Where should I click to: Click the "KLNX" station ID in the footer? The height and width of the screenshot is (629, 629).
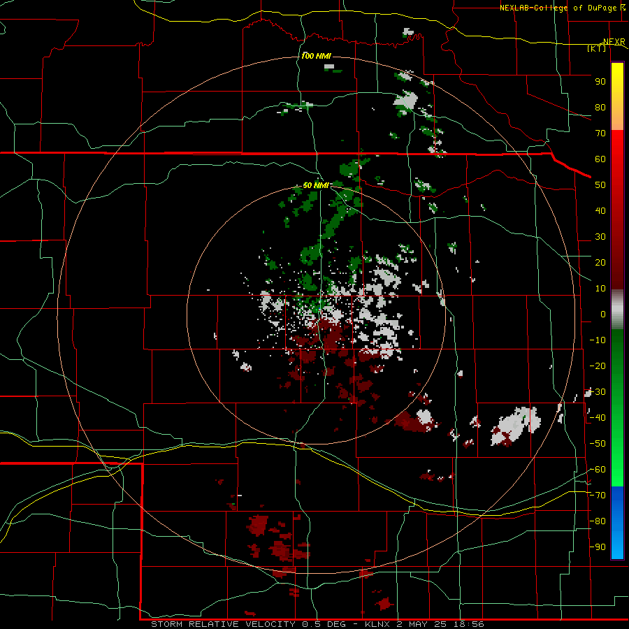point(378,624)
